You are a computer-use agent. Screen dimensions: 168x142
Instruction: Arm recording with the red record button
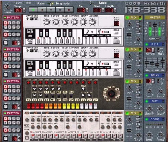(69, 10)
